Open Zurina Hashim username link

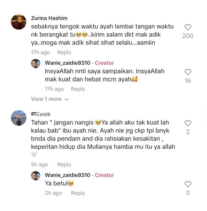49,18
